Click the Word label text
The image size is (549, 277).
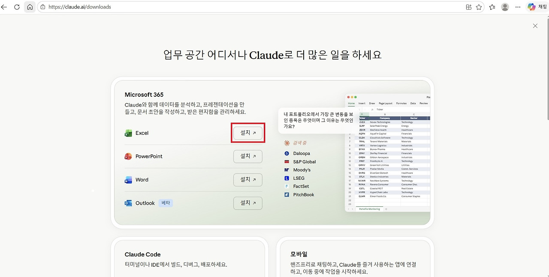142,180
